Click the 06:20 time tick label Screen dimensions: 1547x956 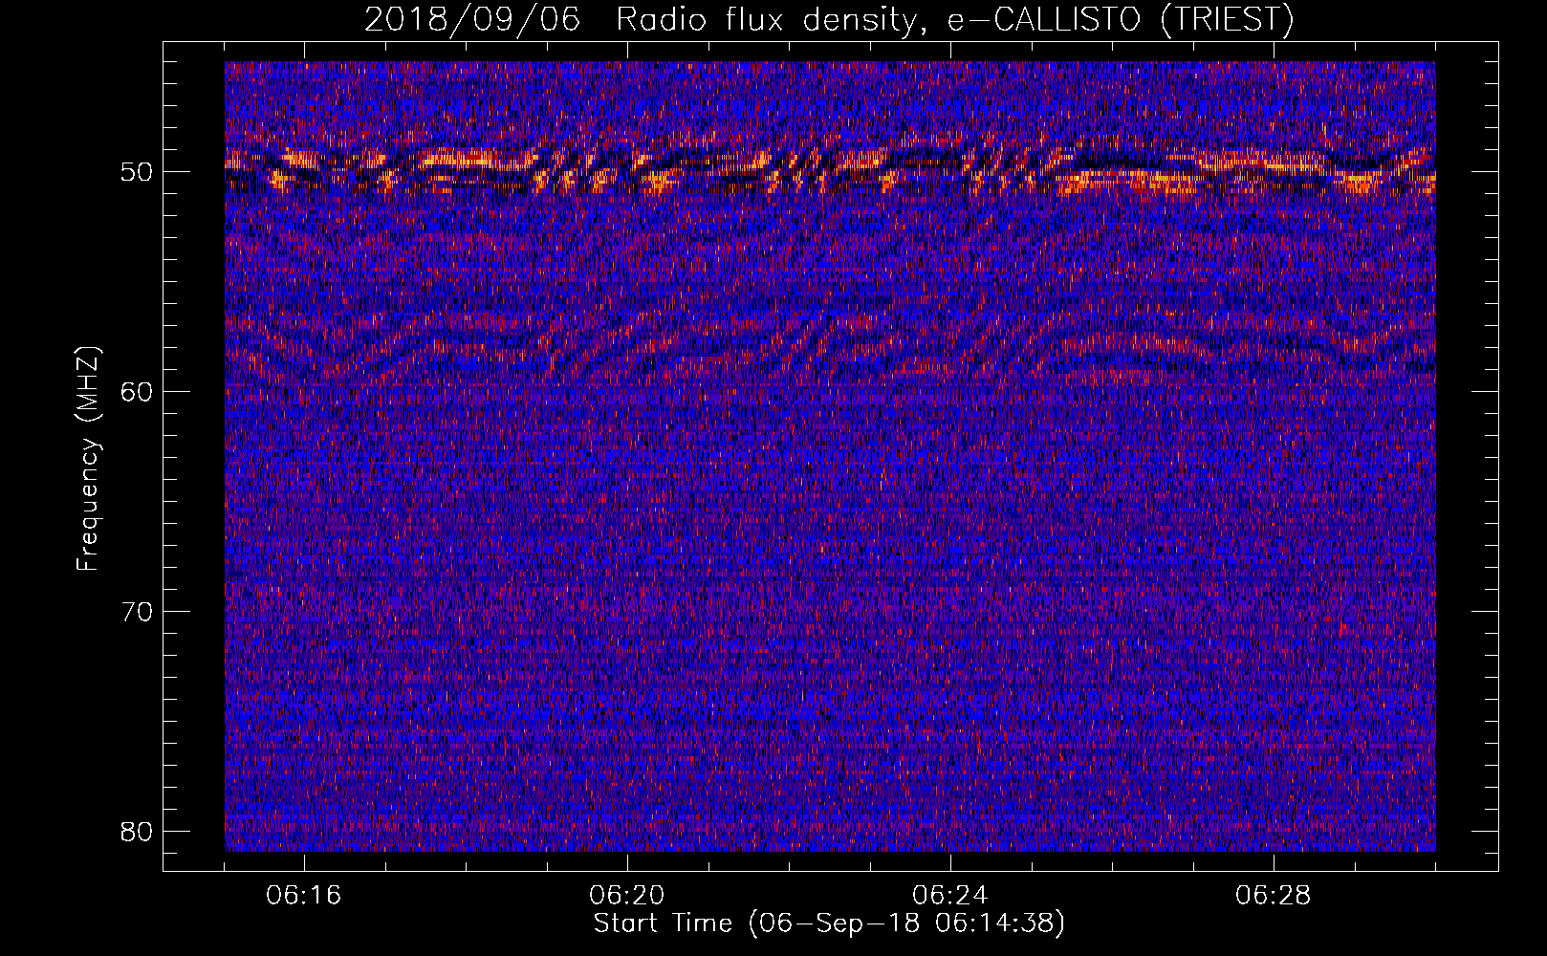click(627, 896)
